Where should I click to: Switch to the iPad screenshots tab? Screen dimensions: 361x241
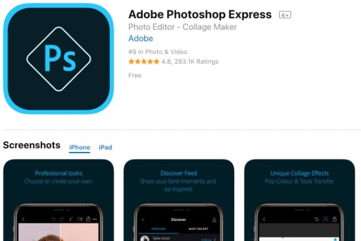point(105,147)
